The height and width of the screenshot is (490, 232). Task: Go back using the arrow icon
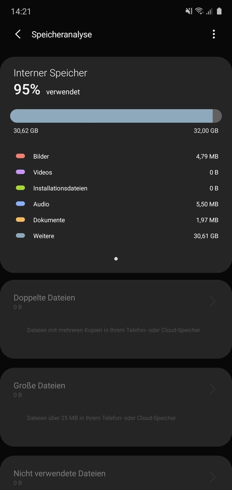point(18,34)
